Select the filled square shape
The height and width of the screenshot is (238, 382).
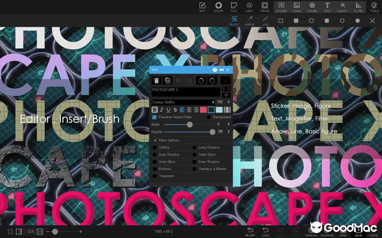click(296, 21)
